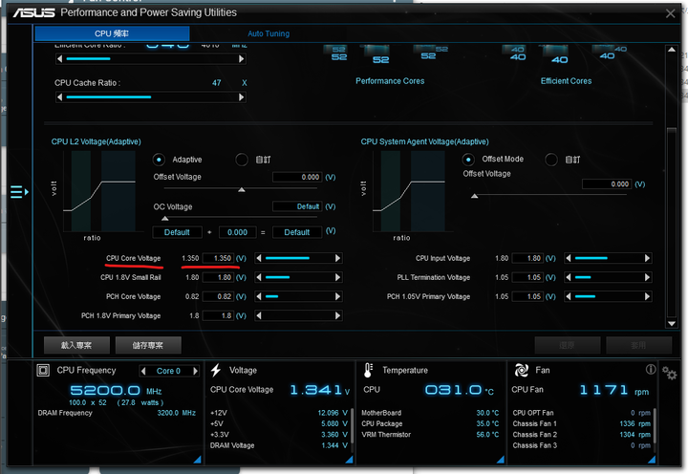Screen dimensions: 688x474
Task: Select Offset Mode for System Agent Voltage
Action: tap(468, 160)
